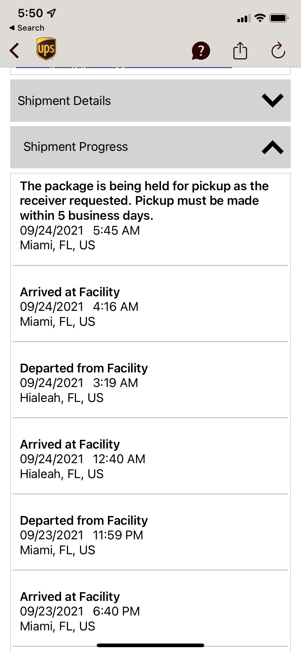Viewport: 301px width, 653px height.
Task: Tap the home indicator bar at bottom
Action: [x=150, y=645]
